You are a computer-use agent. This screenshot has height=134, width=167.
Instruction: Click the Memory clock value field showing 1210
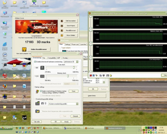[37, 76]
